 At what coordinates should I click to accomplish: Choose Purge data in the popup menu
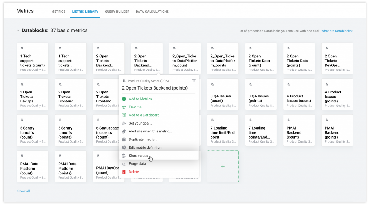(137, 163)
